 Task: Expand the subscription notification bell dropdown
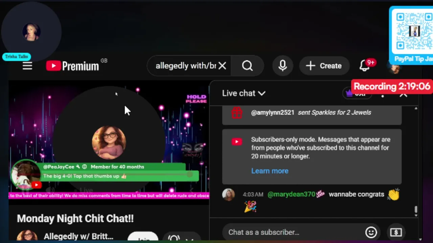pyautogui.click(x=182, y=238)
